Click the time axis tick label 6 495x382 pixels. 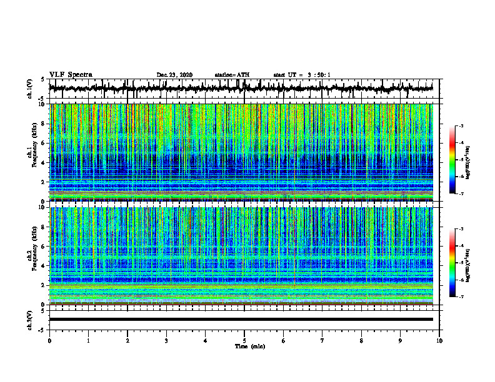(x=284, y=341)
